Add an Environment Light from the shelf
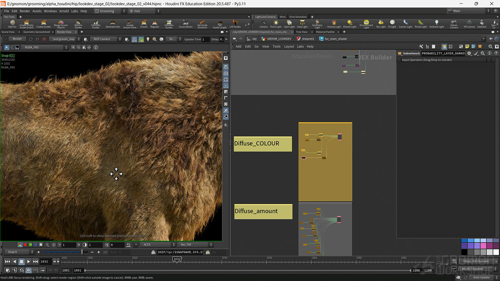 pyautogui.click(x=366, y=23)
